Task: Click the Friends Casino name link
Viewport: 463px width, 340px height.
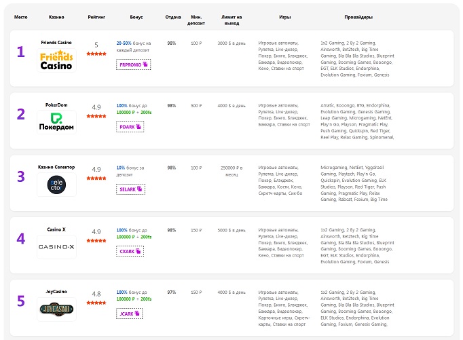Action: 56,43
